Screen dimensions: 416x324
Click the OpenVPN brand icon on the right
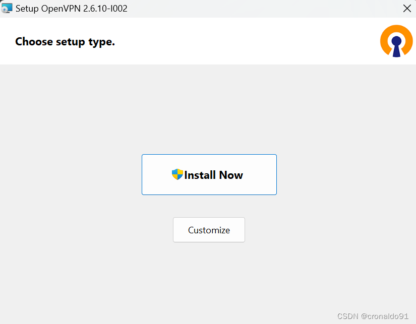coord(396,41)
